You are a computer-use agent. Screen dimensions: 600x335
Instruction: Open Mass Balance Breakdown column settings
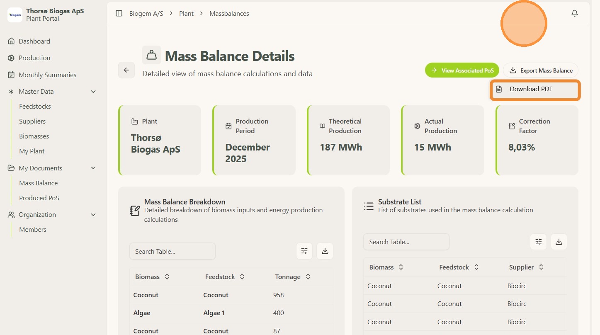pos(304,251)
